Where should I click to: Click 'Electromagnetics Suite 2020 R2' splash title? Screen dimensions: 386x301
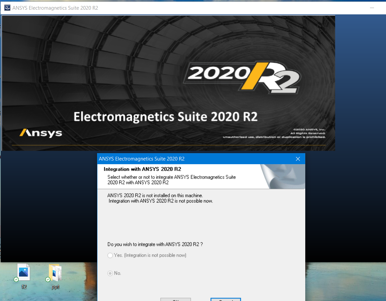click(x=165, y=117)
